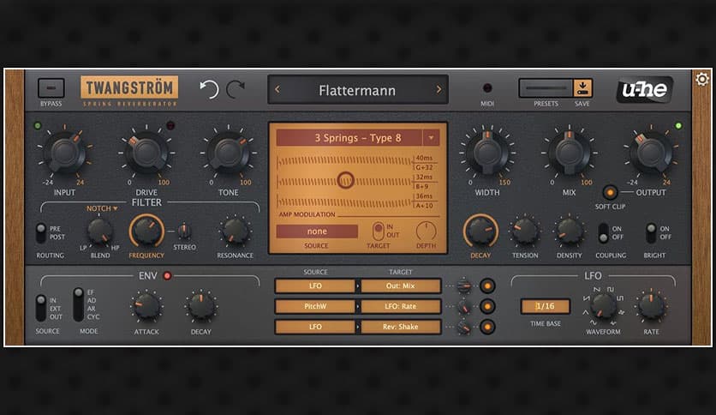Select previous preset with left arrow
This screenshot has height=415, width=716.
click(278, 89)
